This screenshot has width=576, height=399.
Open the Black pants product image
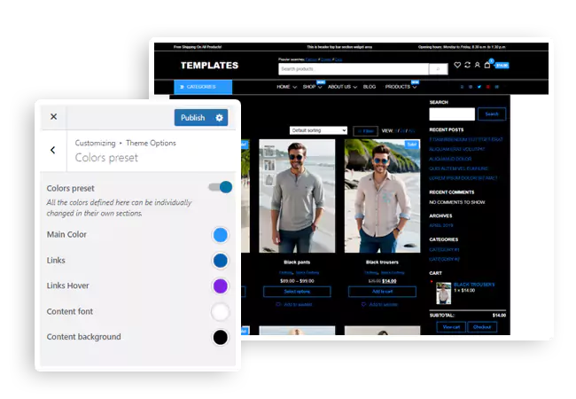click(x=297, y=196)
